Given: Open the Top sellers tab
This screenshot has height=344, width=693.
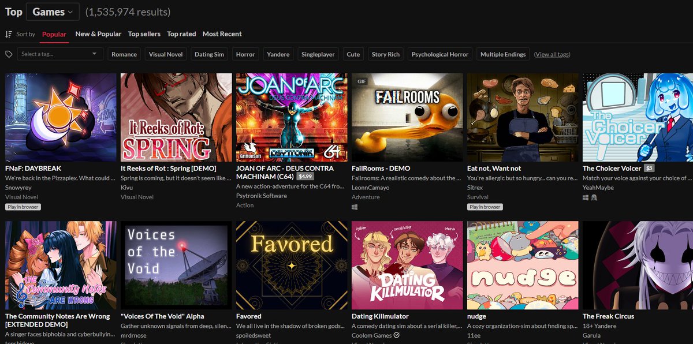Looking at the screenshot, I should 144,34.
